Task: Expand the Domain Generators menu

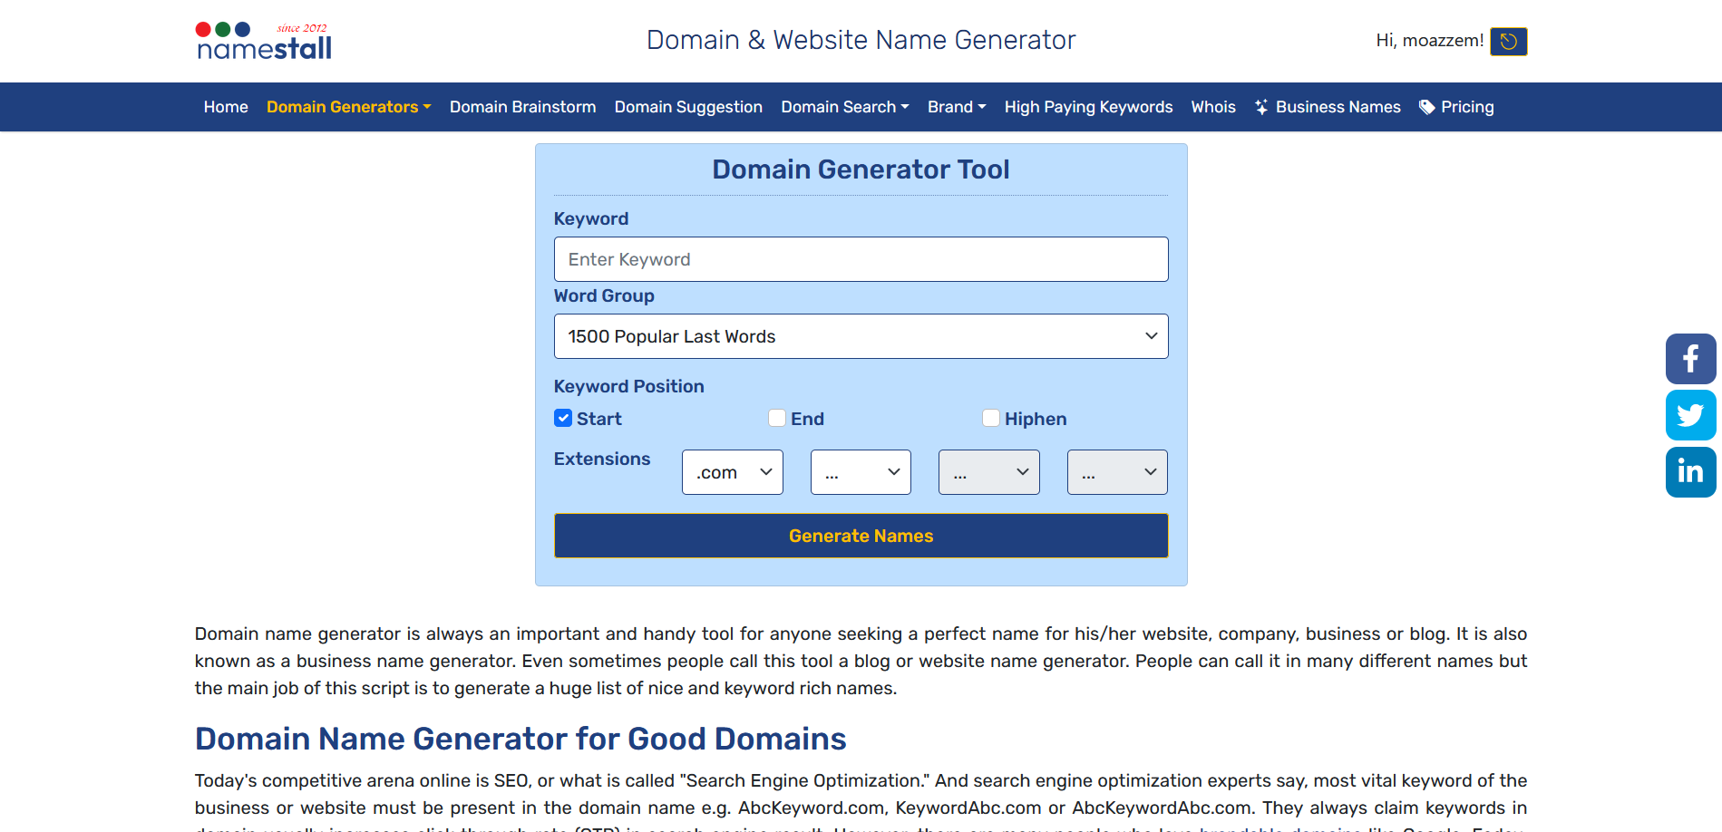Action: 348,106
